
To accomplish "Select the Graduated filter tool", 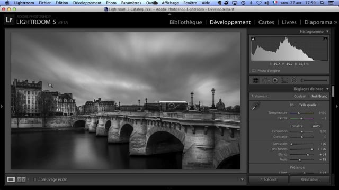I will click(x=284, y=80).
